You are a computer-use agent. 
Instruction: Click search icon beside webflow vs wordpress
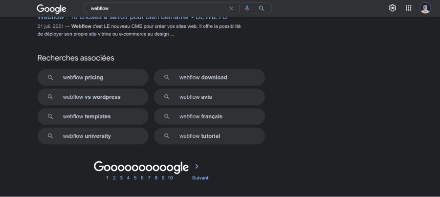pyautogui.click(x=50, y=97)
